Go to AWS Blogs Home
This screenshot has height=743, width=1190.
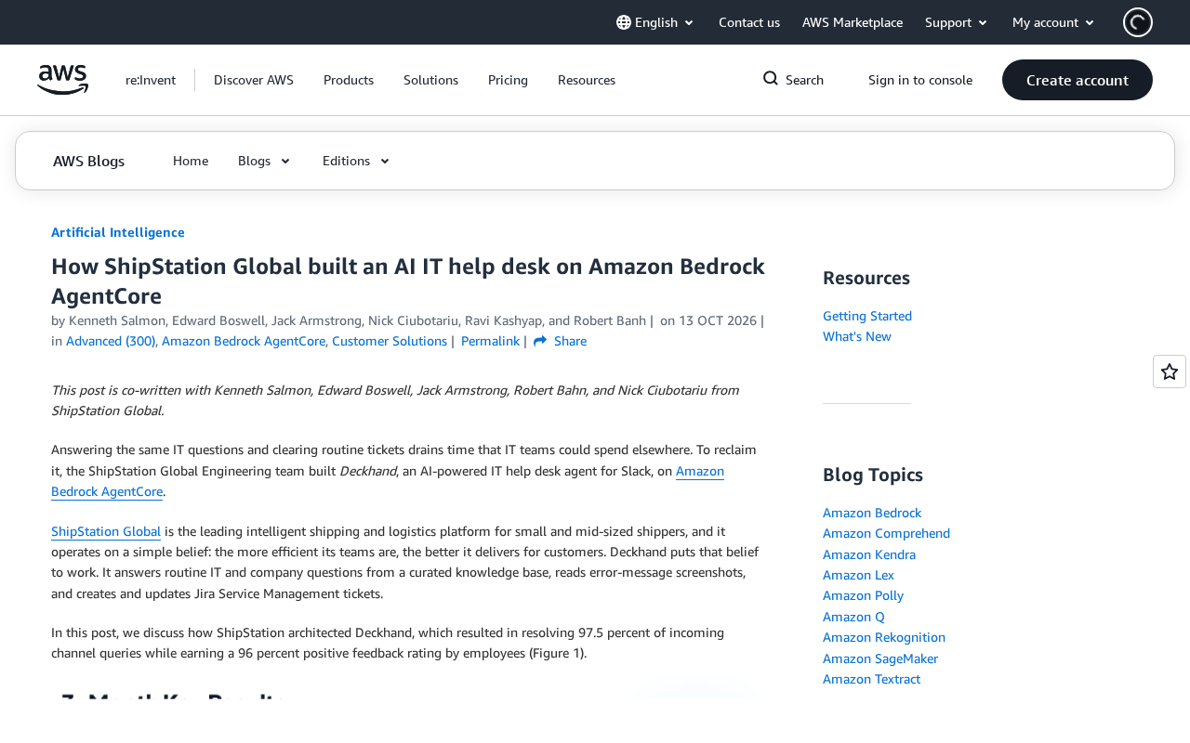pos(191,161)
